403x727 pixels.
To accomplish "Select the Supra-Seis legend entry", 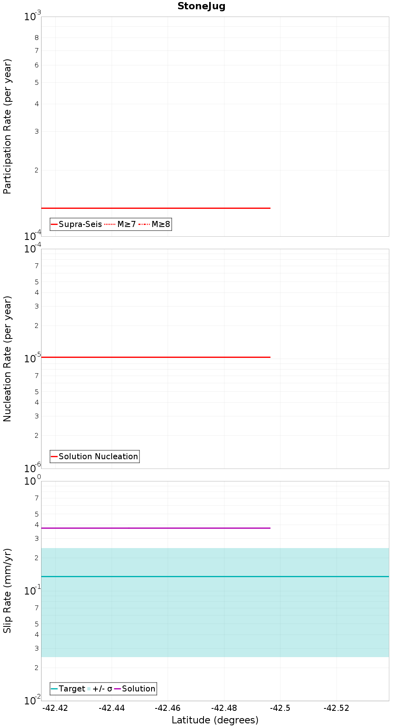I will [x=77, y=224].
